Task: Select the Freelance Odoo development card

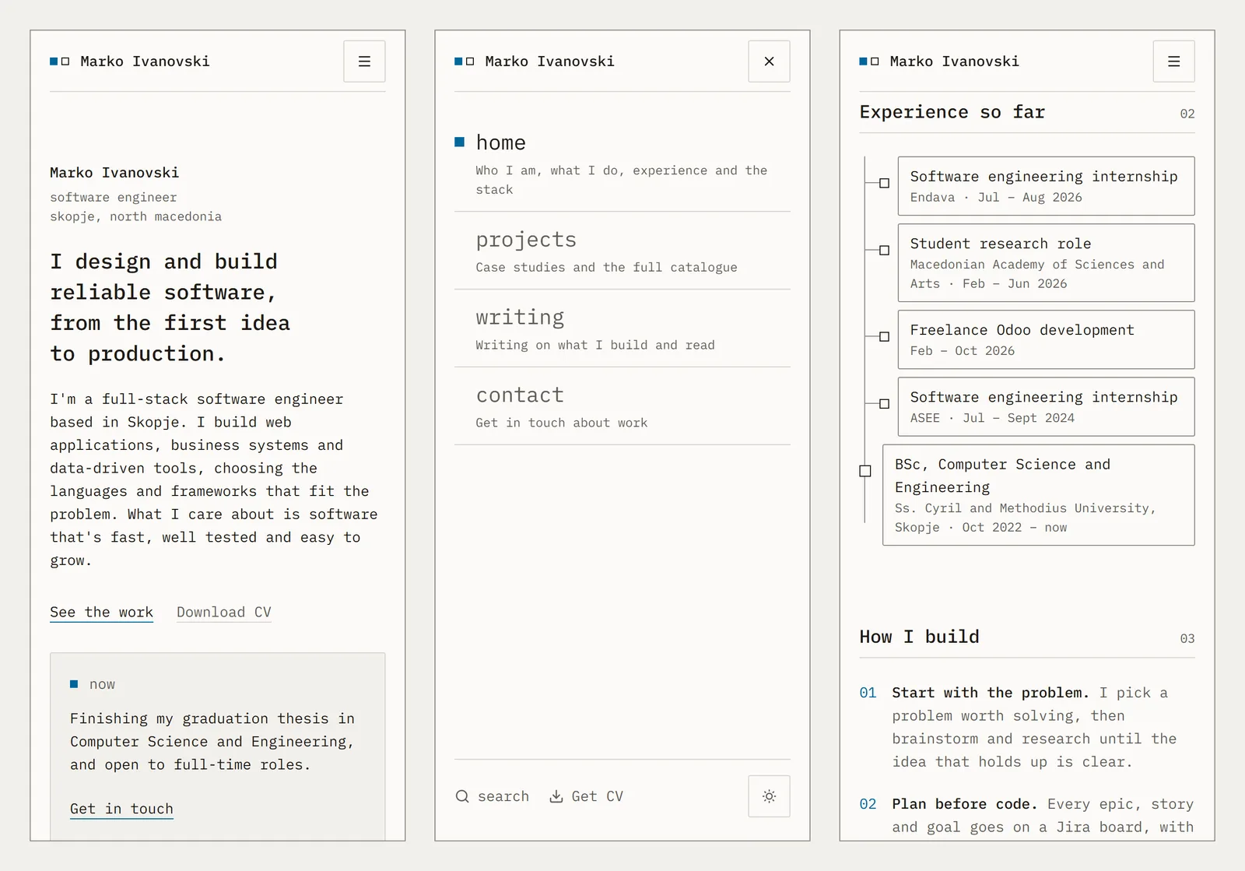Action: (1046, 339)
